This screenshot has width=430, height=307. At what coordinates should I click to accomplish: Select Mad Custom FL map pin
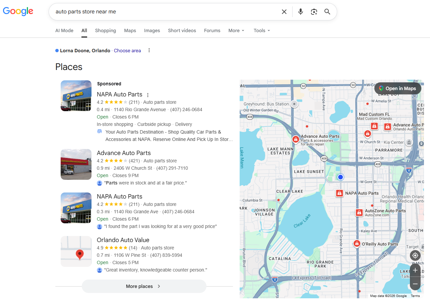point(374,126)
